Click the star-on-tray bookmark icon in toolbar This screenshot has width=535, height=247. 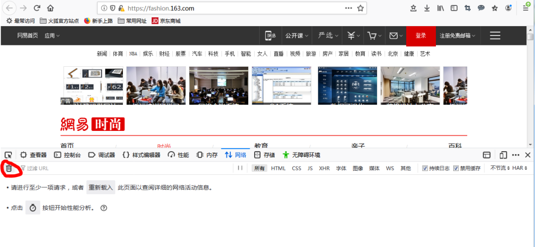tap(414, 8)
